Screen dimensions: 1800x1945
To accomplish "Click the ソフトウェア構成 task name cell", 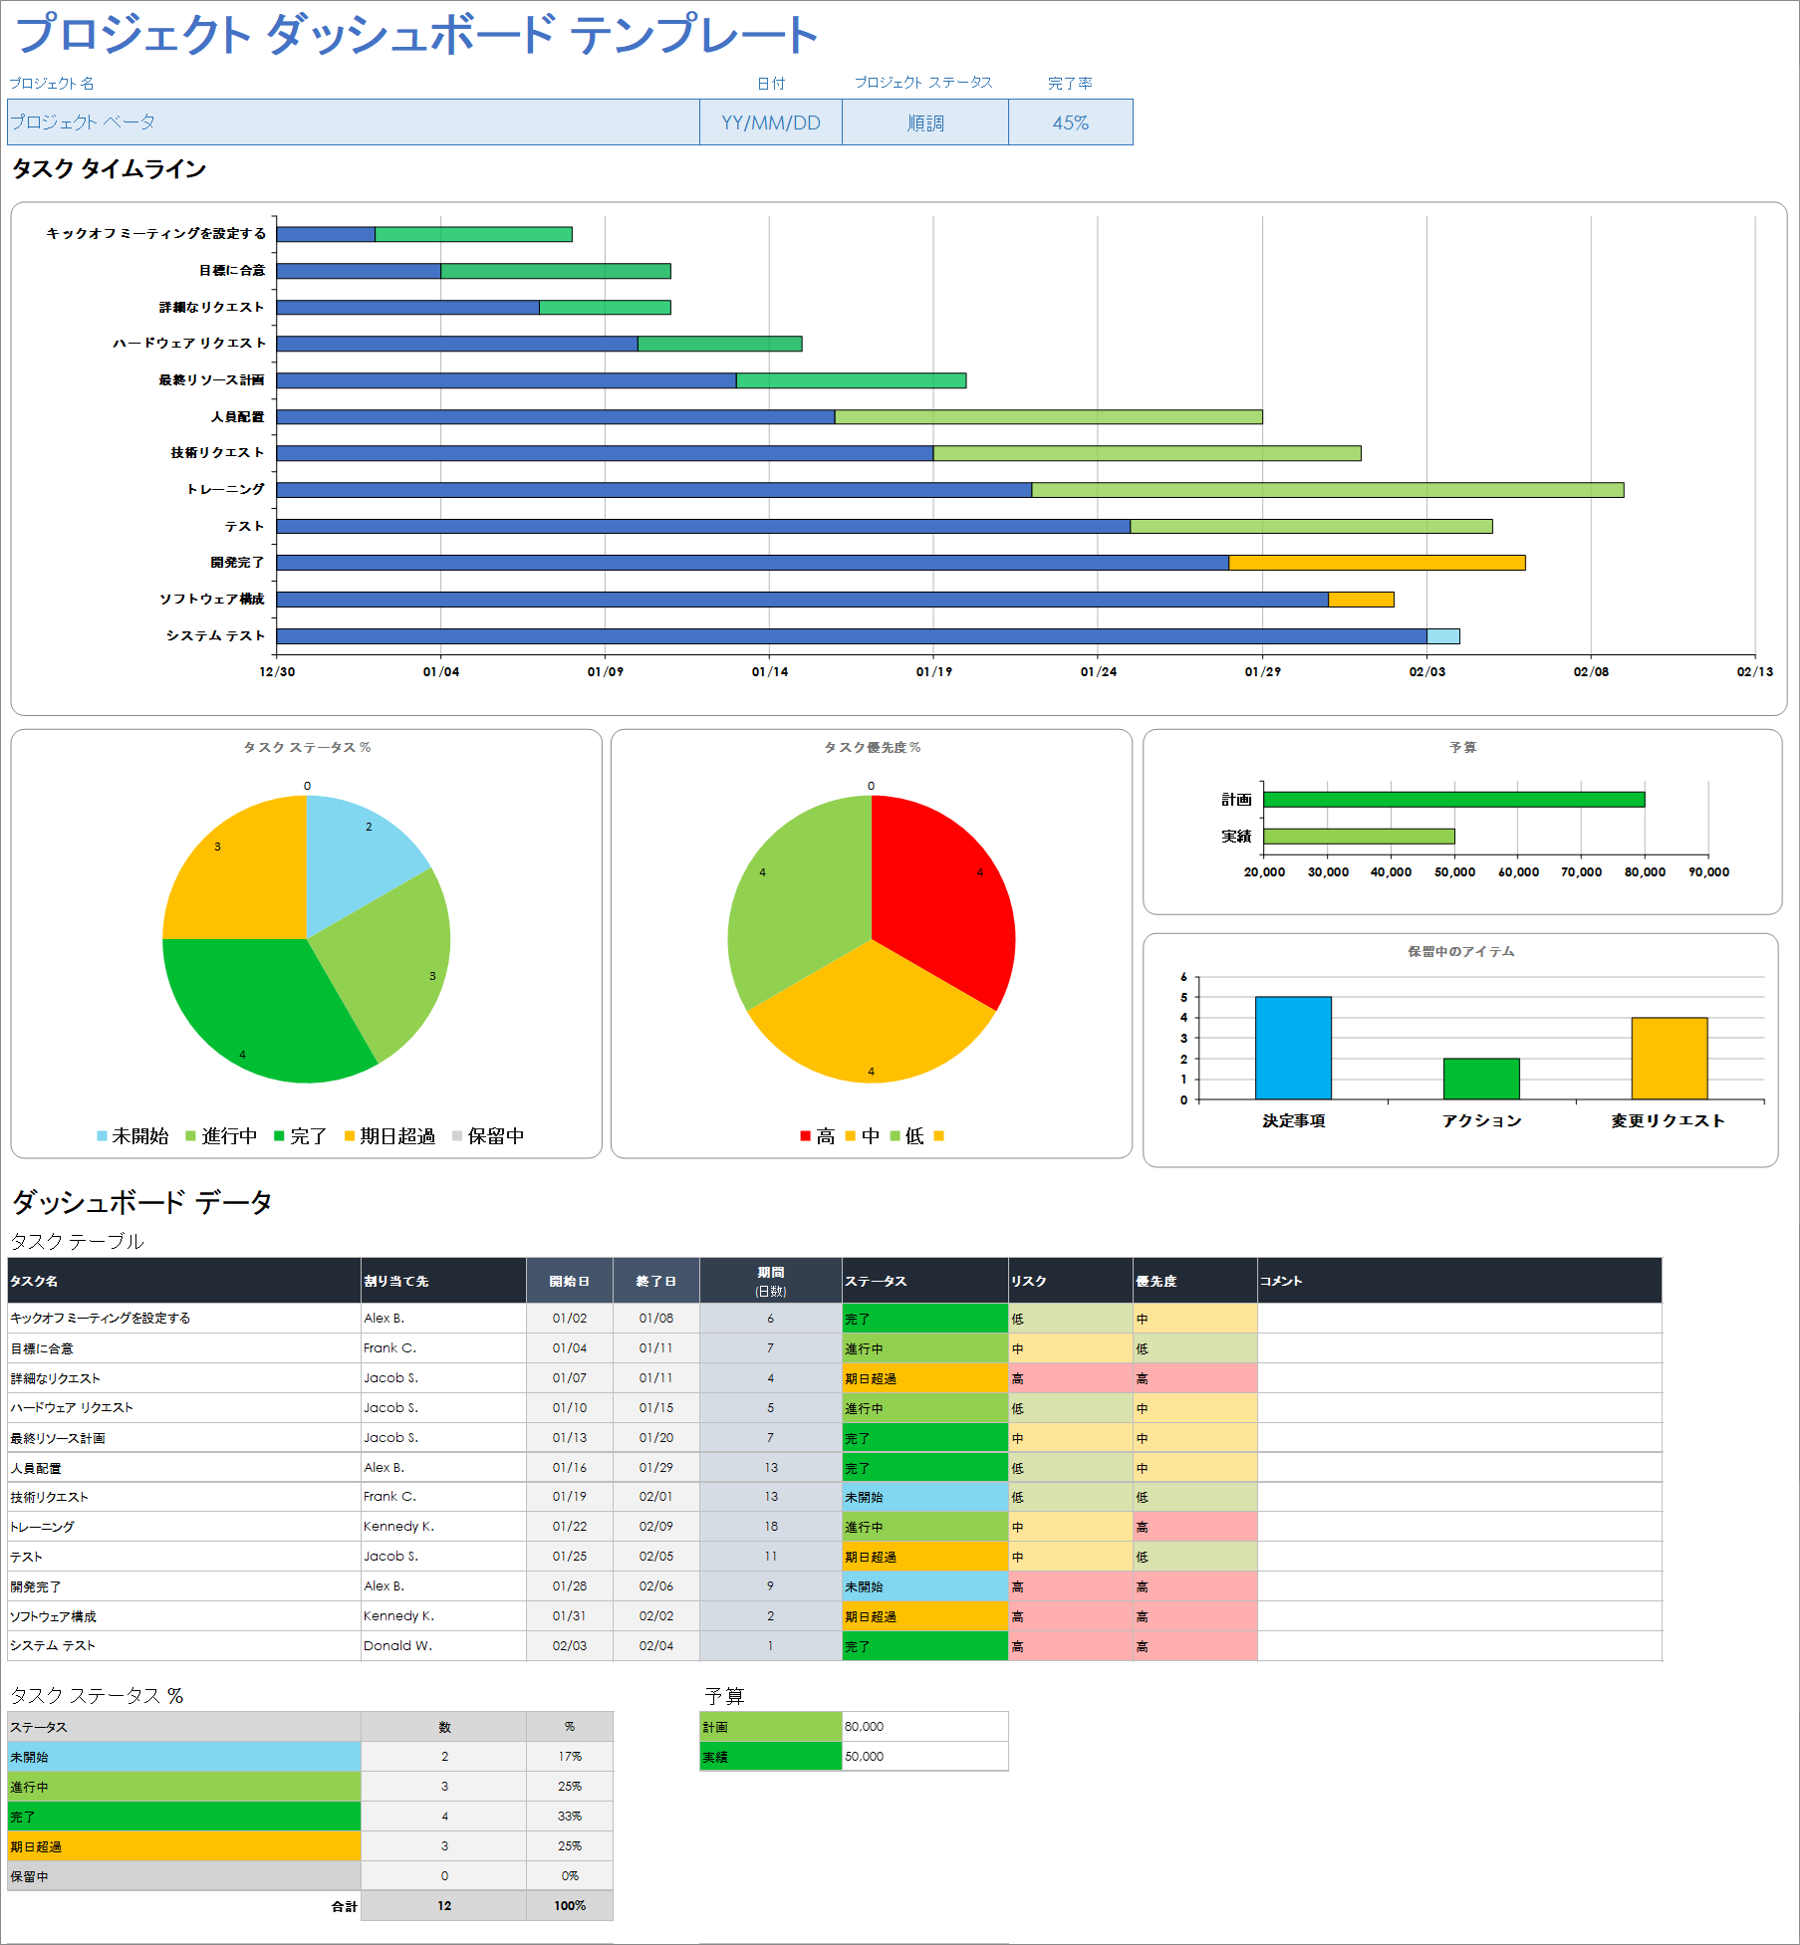I will pyautogui.click(x=184, y=1616).
